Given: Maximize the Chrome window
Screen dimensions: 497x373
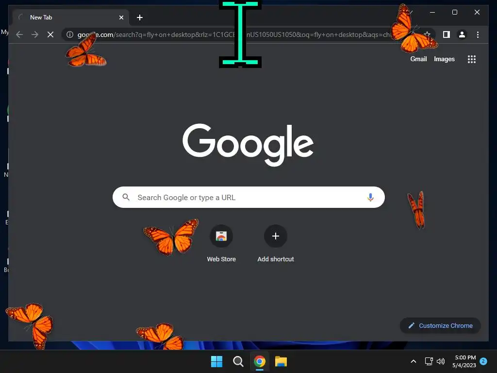Looking at the screenshot, I should pyautogui.click(x=454, y=12).
